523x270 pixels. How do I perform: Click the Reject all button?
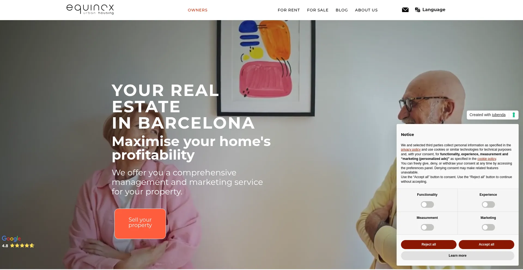pyautogui.click(x=428, y=244)
